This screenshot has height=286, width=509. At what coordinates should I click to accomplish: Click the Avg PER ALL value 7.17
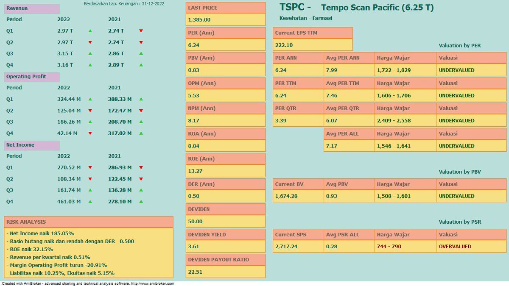[x=349, y=146]
